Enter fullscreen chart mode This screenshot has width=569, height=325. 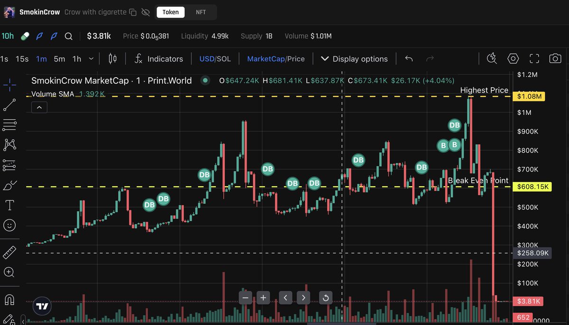click(534, 59)
